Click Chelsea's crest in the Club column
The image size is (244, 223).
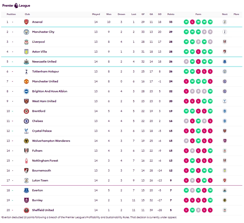(26, 121)
